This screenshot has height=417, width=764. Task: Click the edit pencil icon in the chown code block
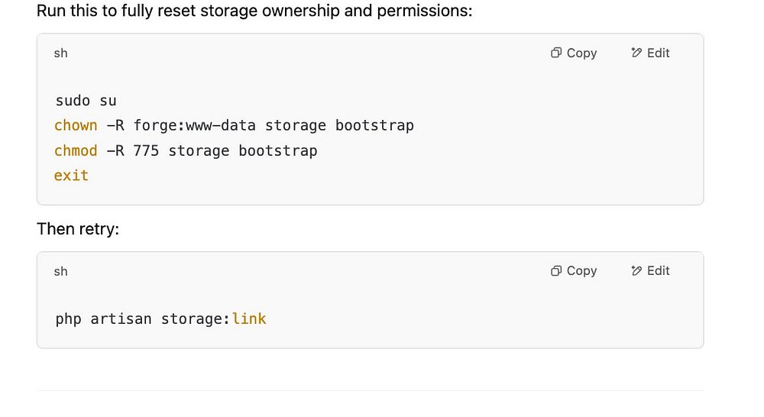[636, 53]
